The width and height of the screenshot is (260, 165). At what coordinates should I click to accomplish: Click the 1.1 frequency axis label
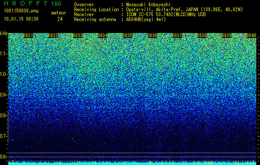(3, 54)
